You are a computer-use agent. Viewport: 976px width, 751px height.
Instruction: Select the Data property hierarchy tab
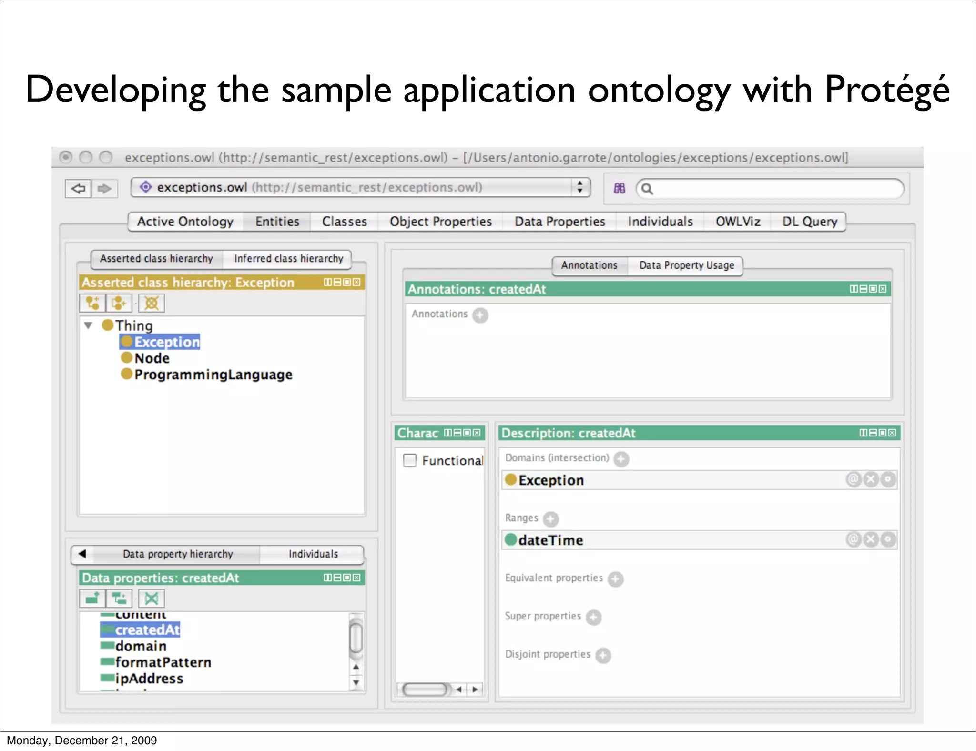point(178,554)
